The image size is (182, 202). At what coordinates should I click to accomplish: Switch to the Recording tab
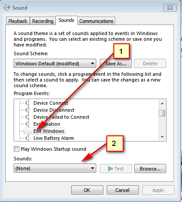tap(43, 21)
